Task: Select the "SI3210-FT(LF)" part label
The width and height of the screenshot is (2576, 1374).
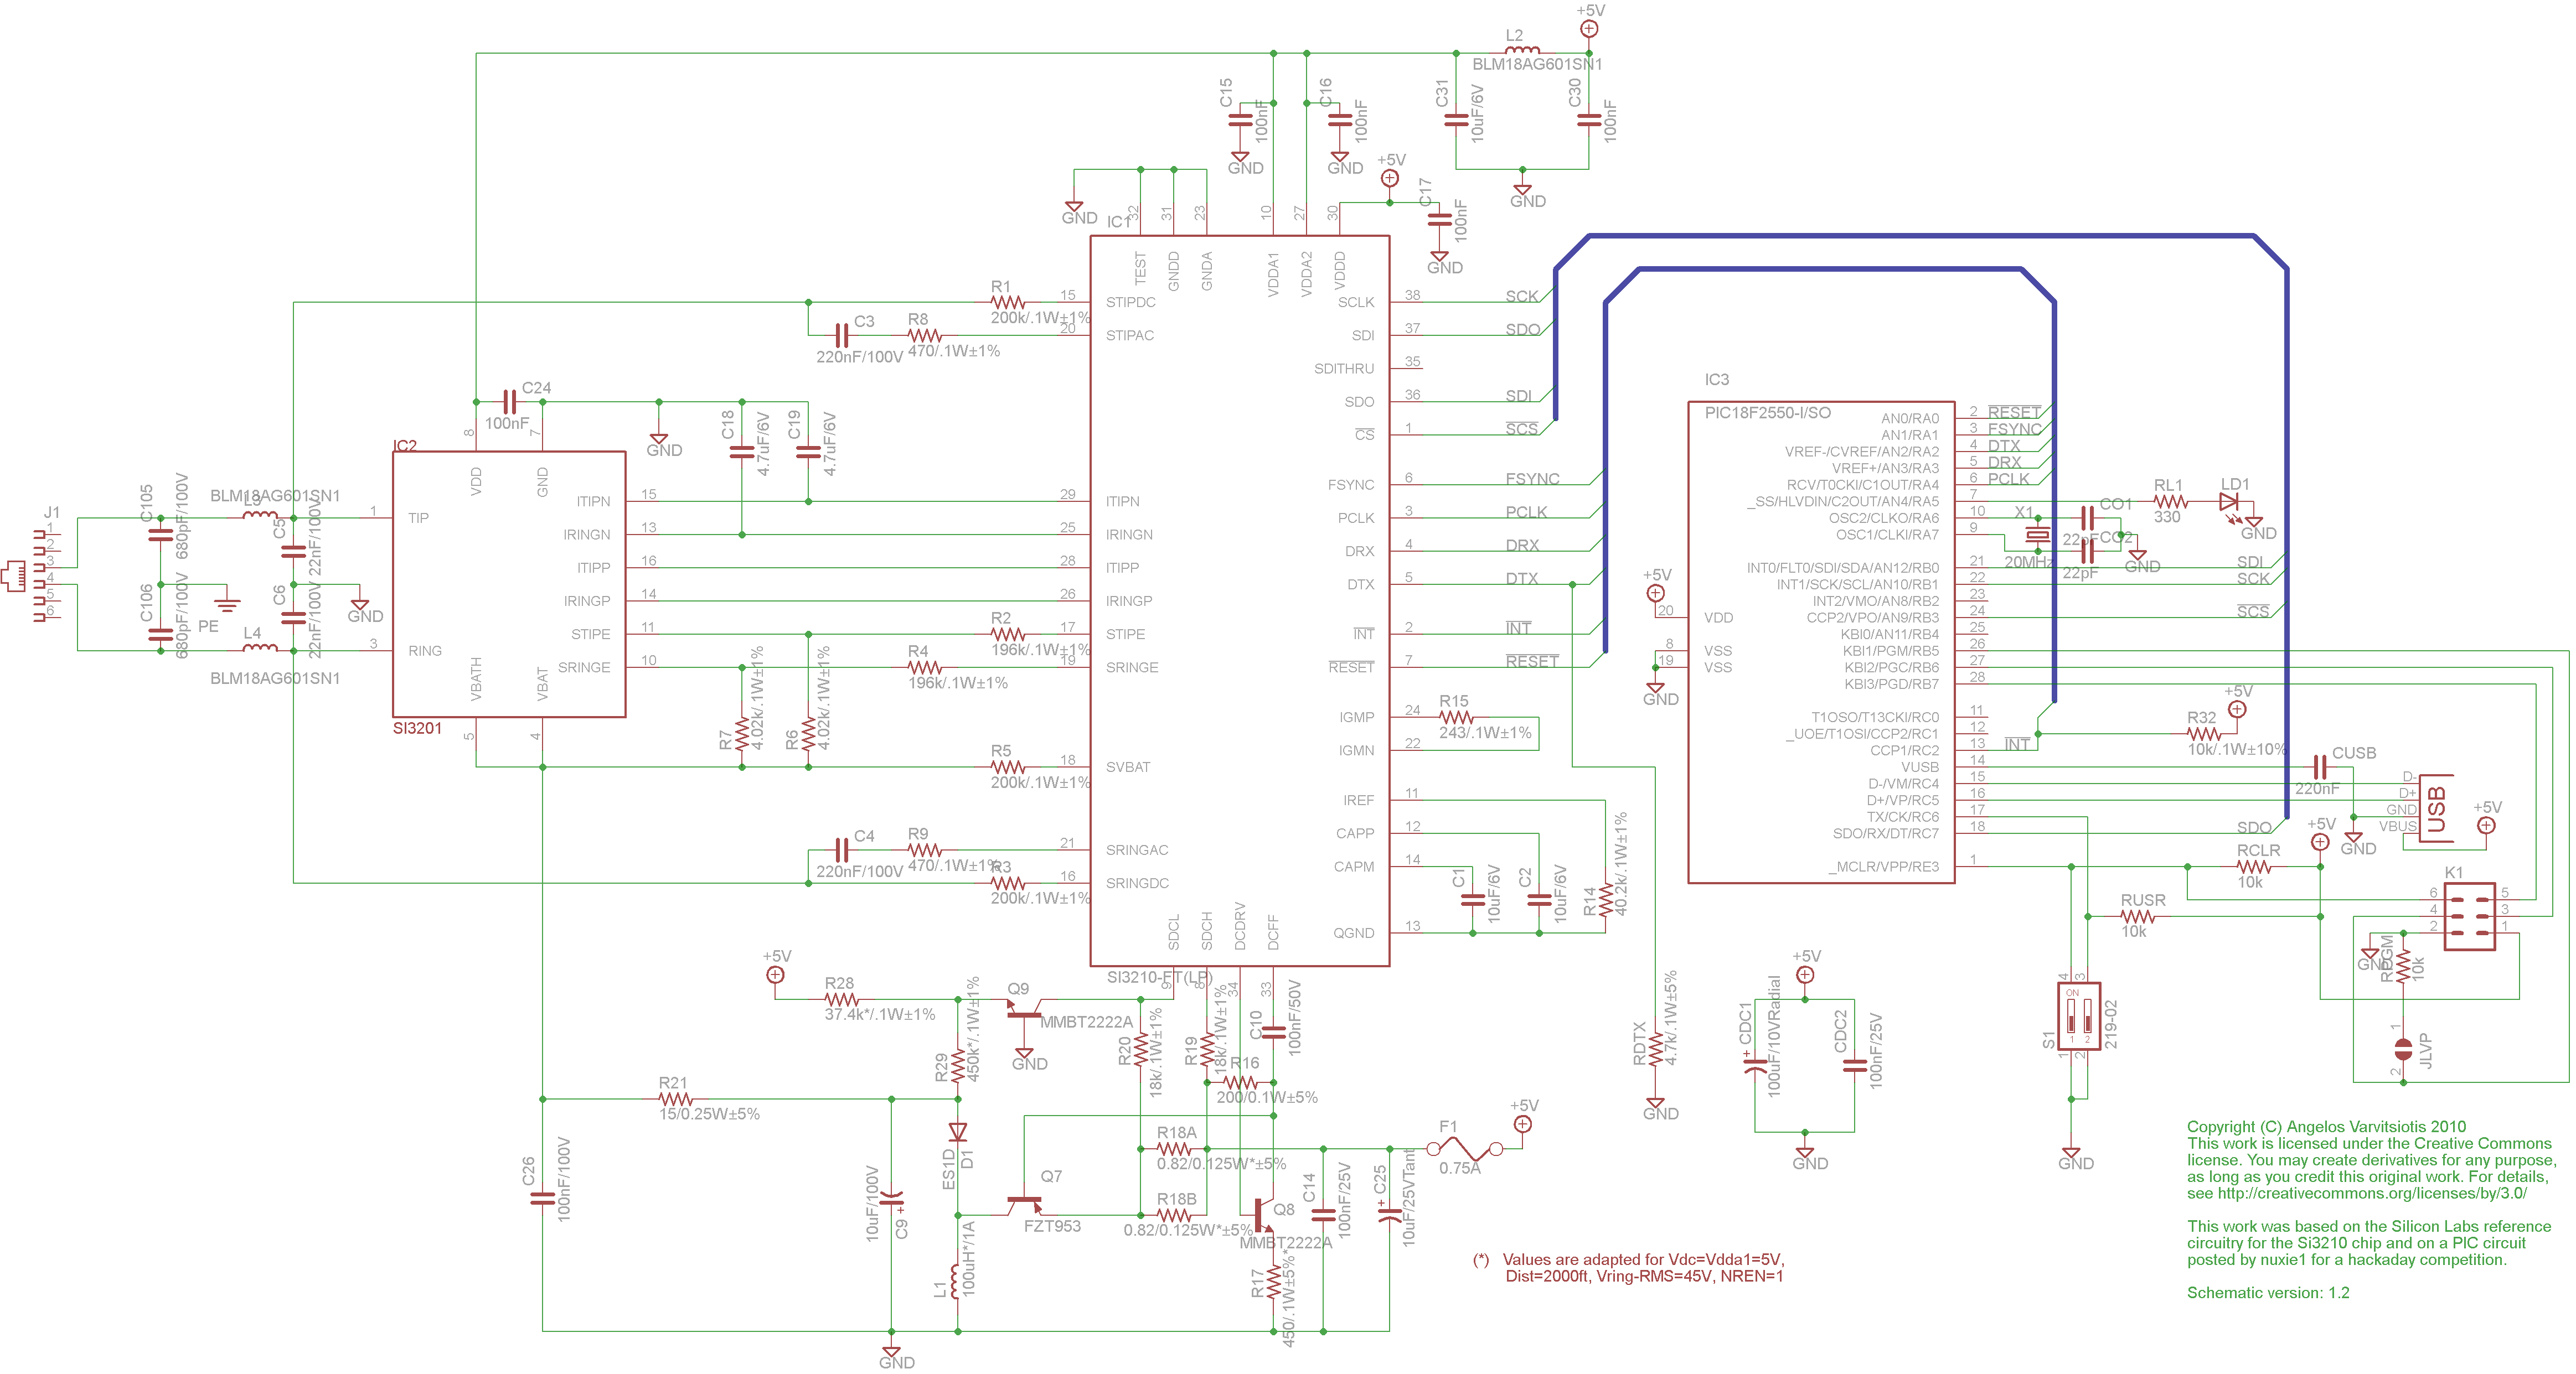Action: (1159, 977)
